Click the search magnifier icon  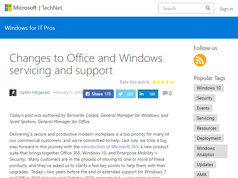[x=208, y=8]
